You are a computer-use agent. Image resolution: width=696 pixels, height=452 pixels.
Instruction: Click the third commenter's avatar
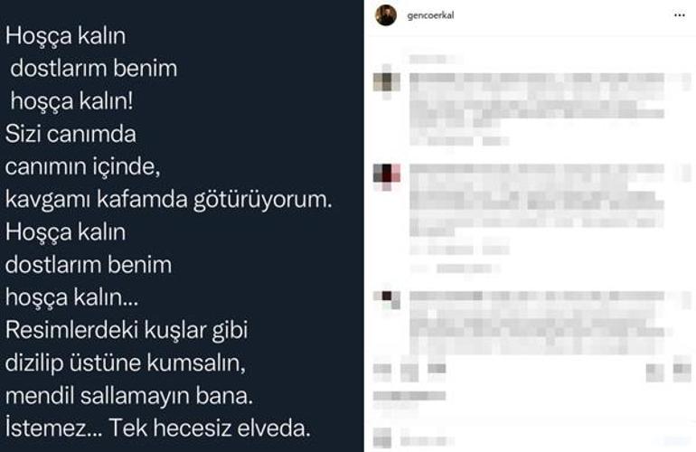[387, 297]
